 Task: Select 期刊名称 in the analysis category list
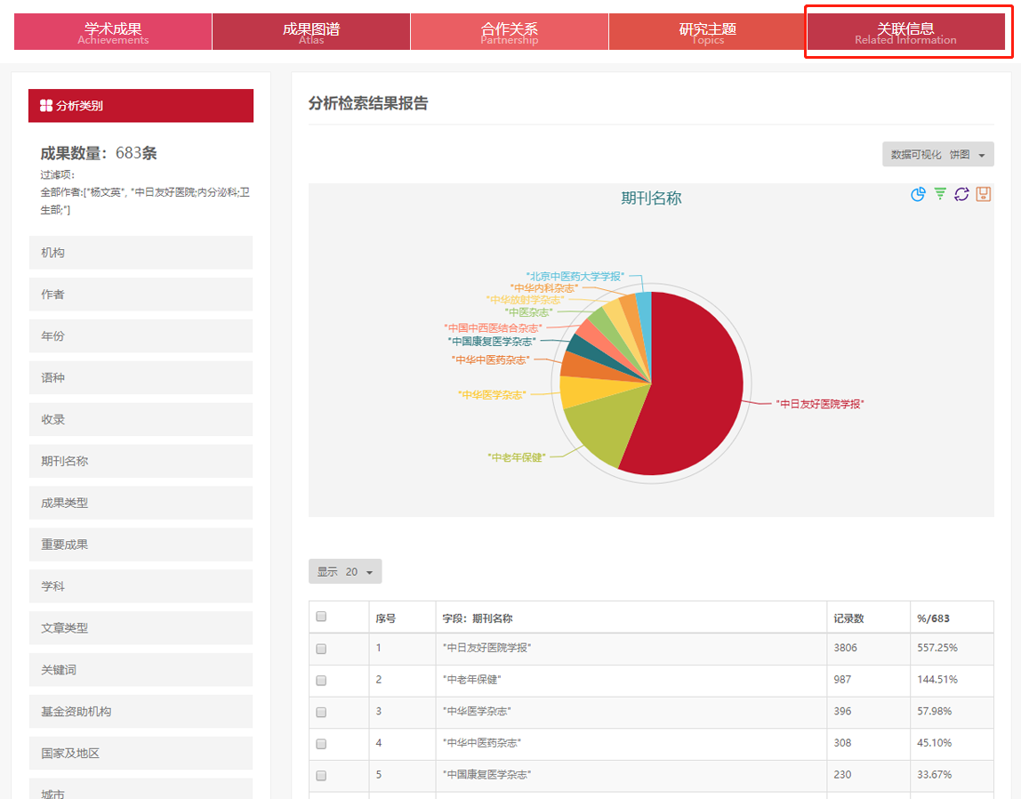point(141,461)
